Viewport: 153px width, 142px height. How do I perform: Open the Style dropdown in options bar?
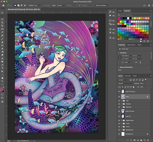pos(61,5)
